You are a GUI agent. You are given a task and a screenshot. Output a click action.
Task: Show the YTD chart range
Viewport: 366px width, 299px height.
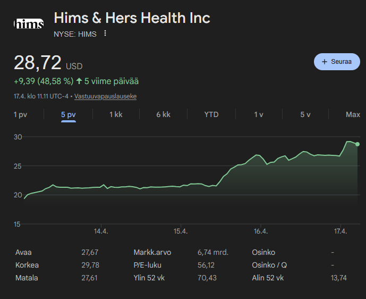[211, 114]
